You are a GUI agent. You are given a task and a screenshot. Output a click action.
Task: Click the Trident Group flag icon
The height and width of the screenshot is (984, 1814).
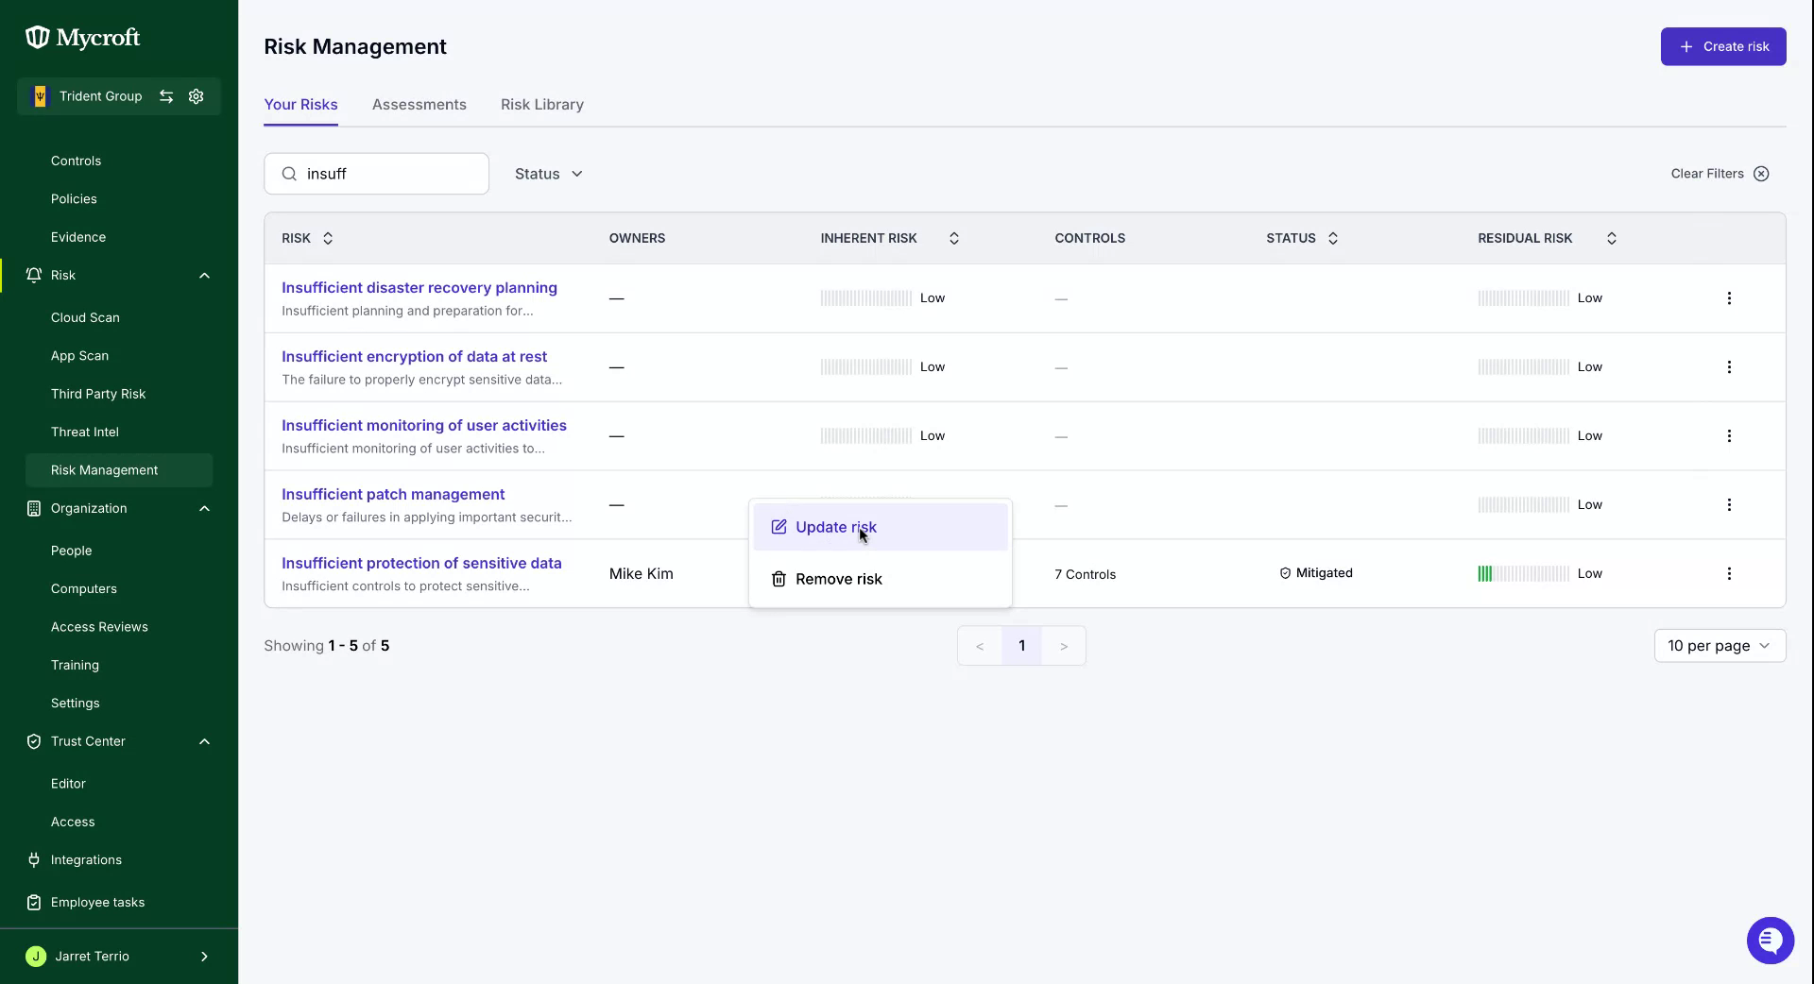pos(40,96)
